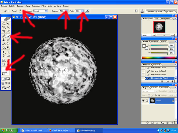Select the Rectangle shape tool
The width and height of the screenshot is (178, 133).
coord(8,56)
